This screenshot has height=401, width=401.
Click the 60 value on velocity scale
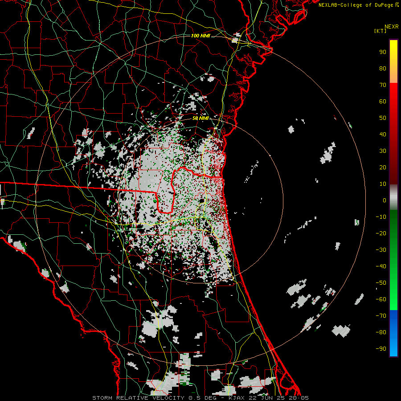pos(383,102)
